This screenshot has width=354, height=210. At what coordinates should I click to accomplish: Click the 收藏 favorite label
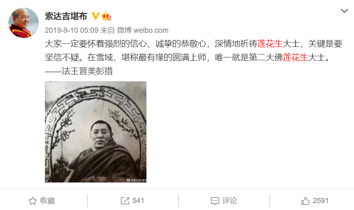pos(47,201)
